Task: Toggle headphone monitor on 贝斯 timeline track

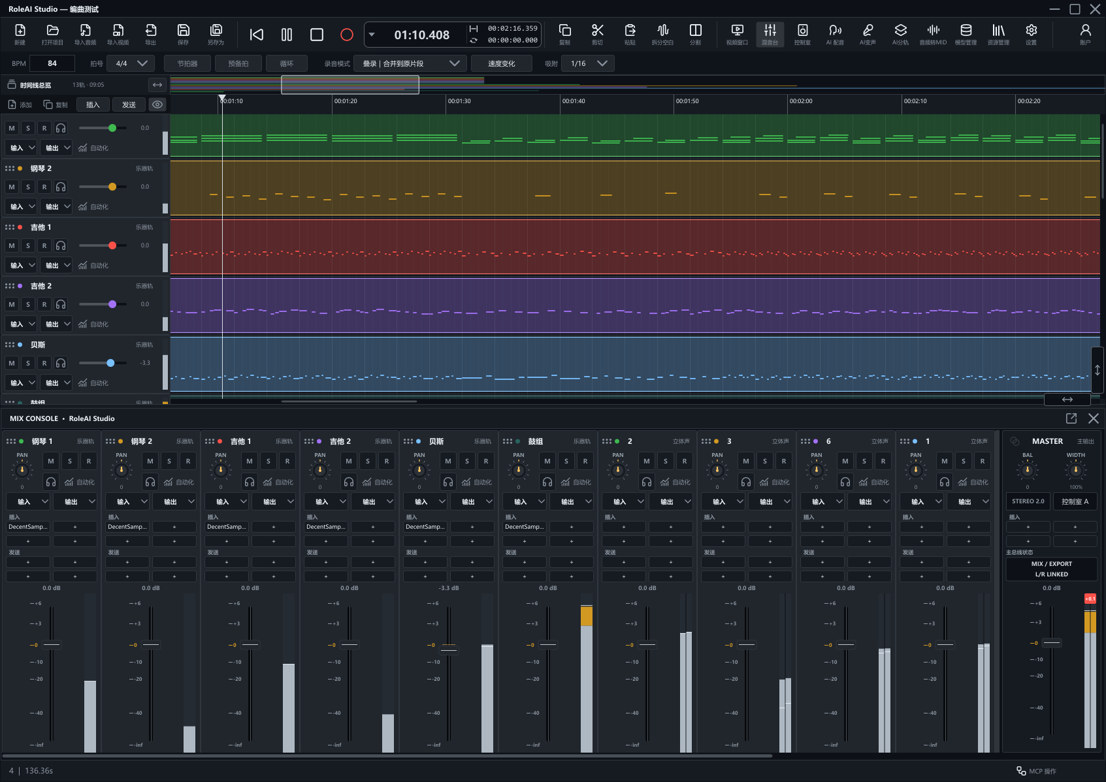Action: pyautogui.click(x=61, y=363)
